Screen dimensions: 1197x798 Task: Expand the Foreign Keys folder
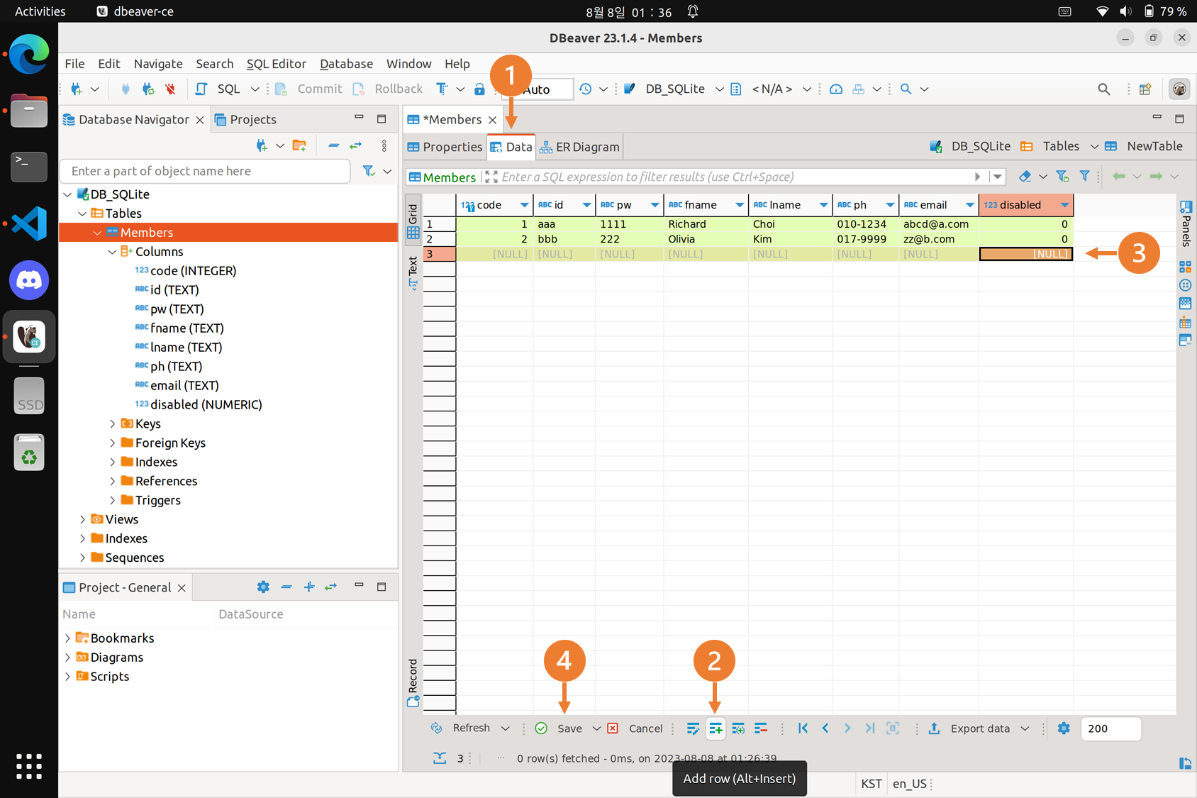112,443
